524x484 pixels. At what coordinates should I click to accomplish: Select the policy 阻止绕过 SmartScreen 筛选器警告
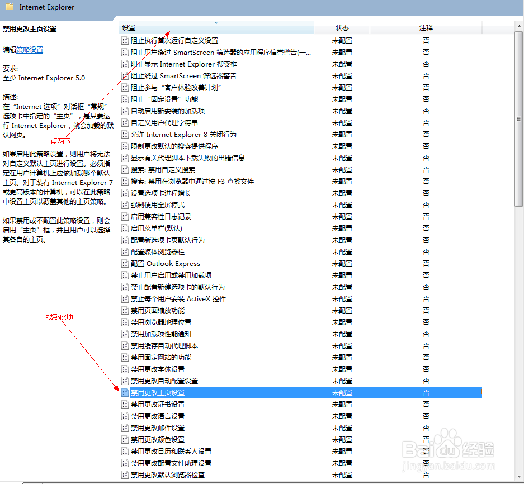click(x=183, y=76)
